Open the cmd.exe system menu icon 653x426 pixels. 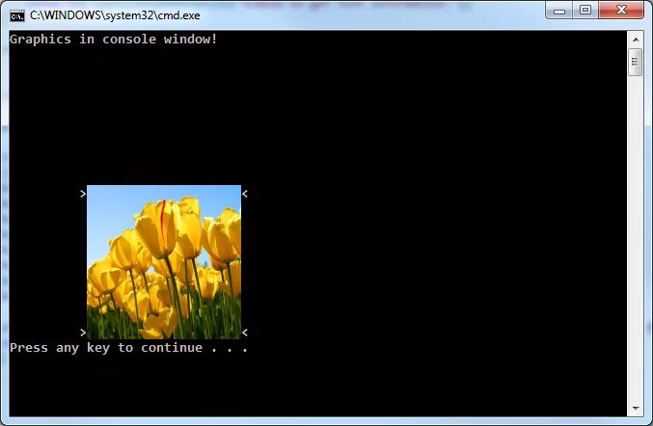(x=17, y=15)
